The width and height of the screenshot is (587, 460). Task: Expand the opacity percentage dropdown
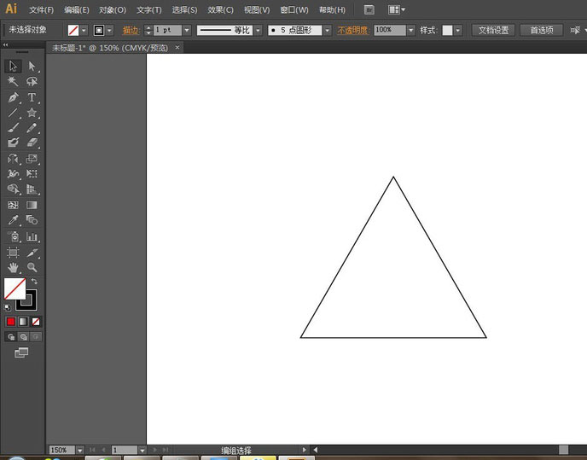[411, 30]
